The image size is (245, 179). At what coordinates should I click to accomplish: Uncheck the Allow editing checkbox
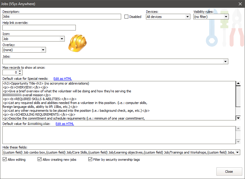coord(4,160)
